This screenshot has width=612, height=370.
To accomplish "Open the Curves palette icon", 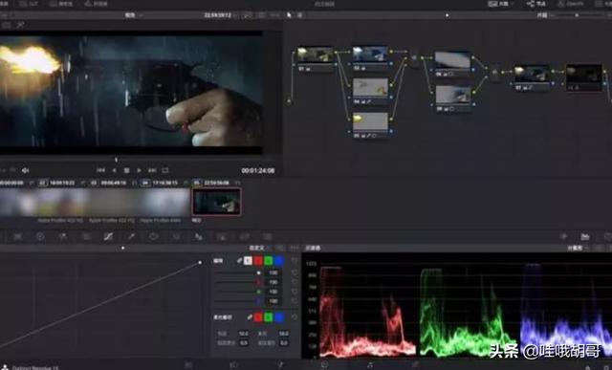I will pyautogui.click(x=108, y=236).
